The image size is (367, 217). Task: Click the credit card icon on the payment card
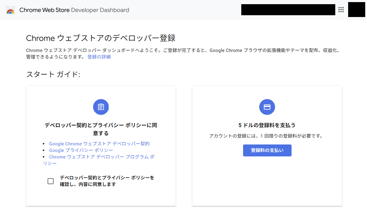[267, 107]
